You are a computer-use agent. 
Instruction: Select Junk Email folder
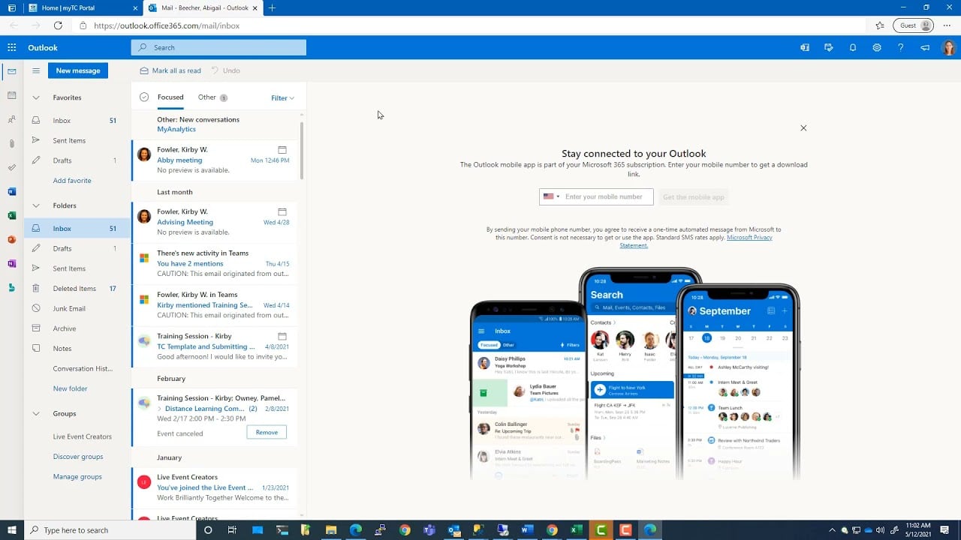(x=77, y=308)
